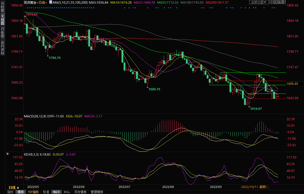This screenshot has width=304, height=194.
Task: Click the exit/pop-out panel icon
Action: 284,2
